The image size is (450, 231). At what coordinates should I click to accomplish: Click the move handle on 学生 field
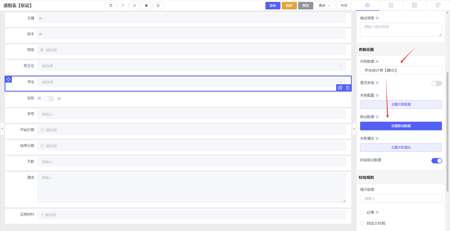(8, 79)
